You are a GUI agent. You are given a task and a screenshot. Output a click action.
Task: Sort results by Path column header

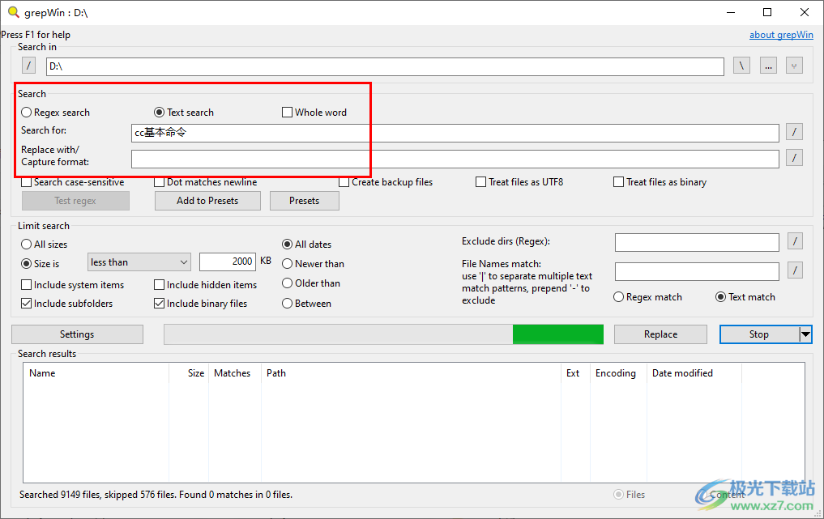click(411, 373)
